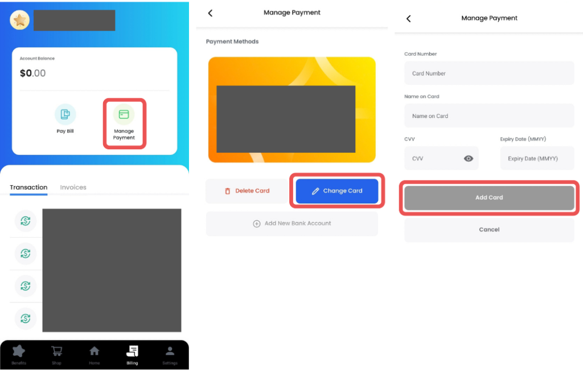Go back from the card form screen
The width and height of the screenshot is (583, 372).
(x=408, y=19)
